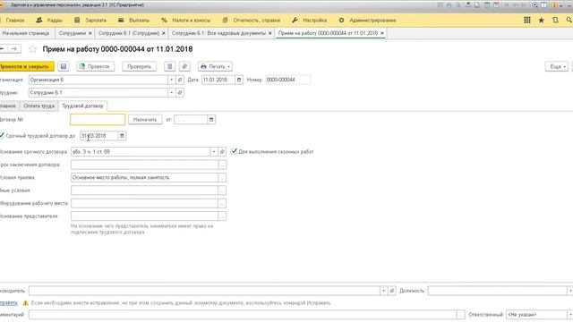Image resolution: width=573 pixels, height=322 pixels.
Task: Click Провести и закрыть button
Action: [26, 66]
